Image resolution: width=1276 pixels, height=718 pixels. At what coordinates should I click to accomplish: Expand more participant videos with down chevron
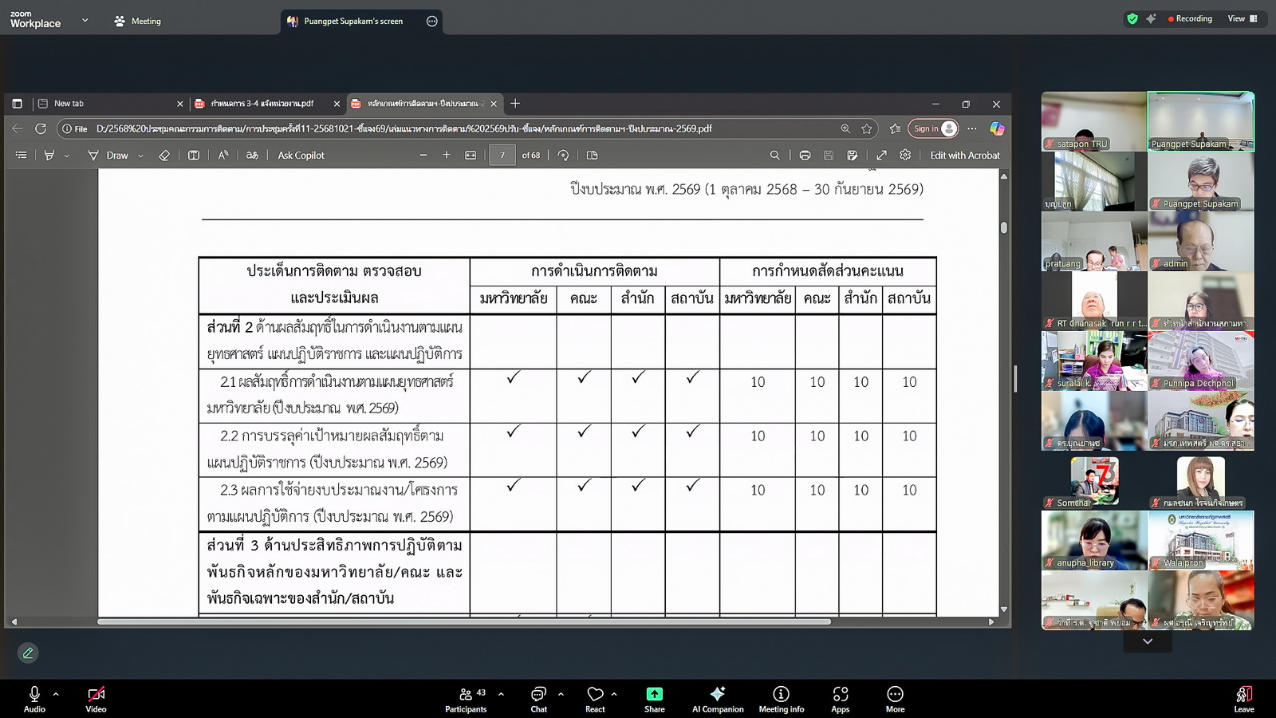1147,641
